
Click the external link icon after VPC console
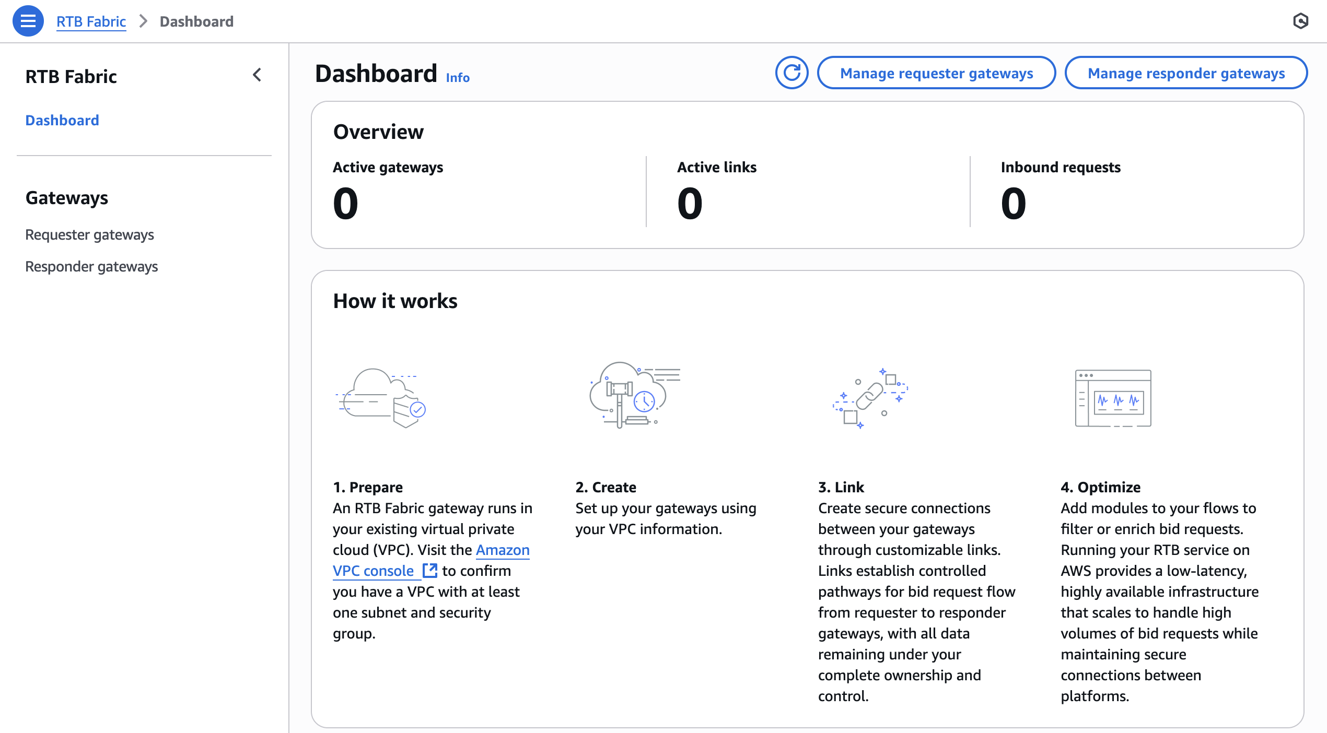click(429, 570)
